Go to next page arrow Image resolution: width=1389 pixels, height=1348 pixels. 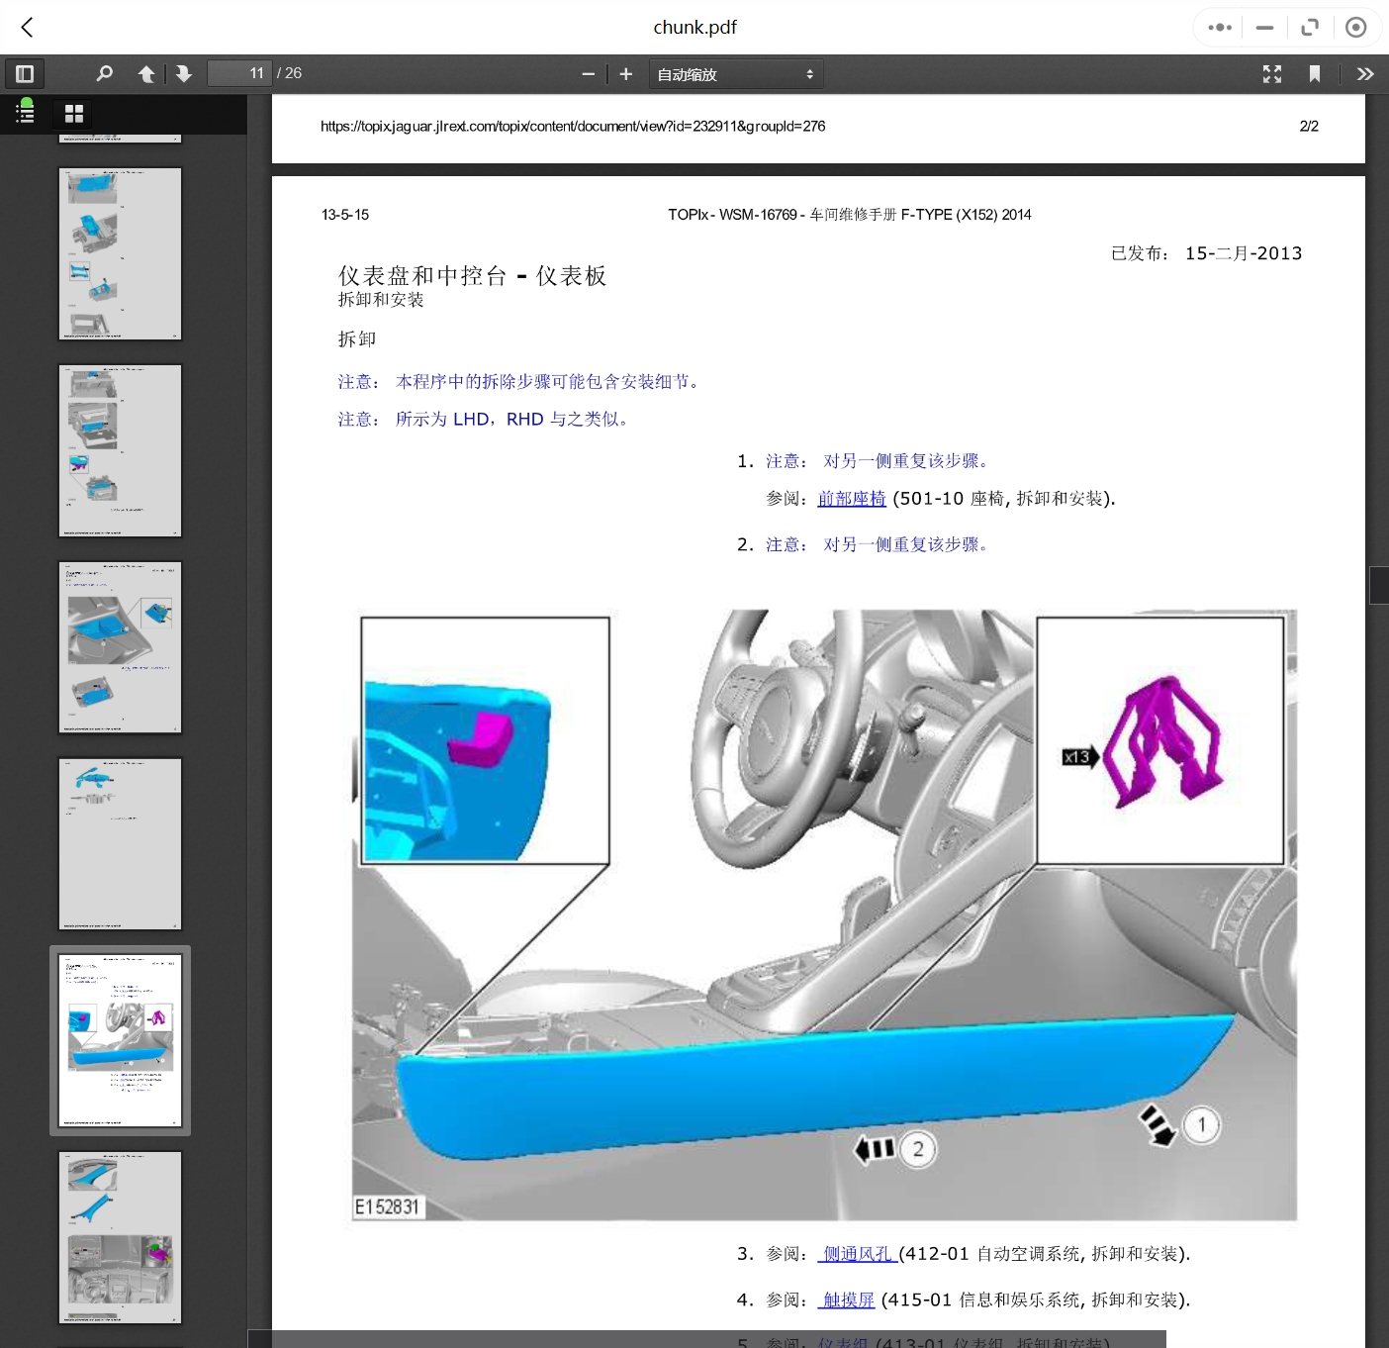[184, 74]
